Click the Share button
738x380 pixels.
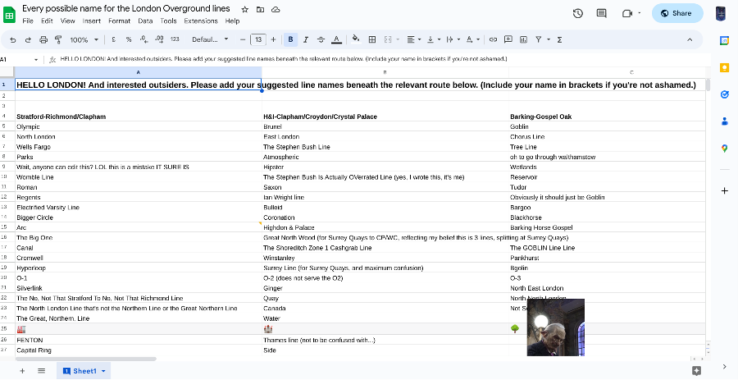coord(676,13)
